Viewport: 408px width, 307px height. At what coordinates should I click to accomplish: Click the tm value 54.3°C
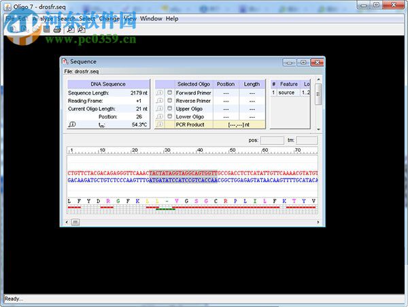(x=139, y=125)
